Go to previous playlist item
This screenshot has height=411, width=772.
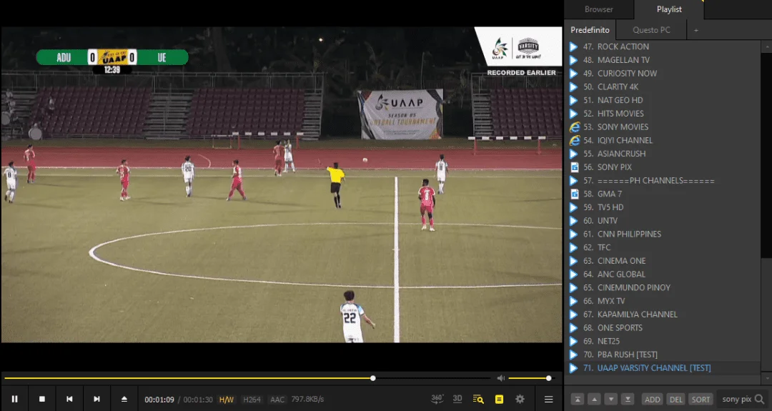click(69, 399)
